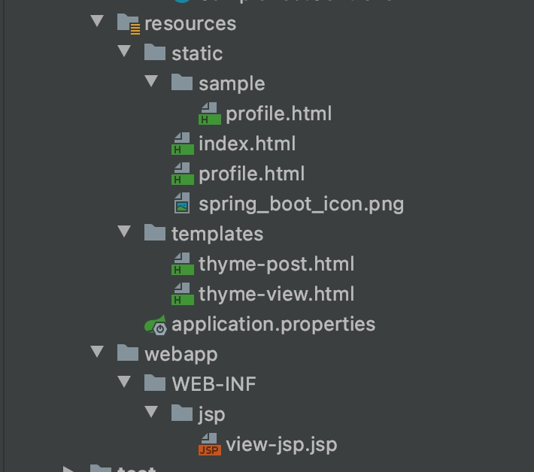The height and width of the screenshot is (472, 534).
Task: Collapse the sample folder arrow
Action: [151, 83]
